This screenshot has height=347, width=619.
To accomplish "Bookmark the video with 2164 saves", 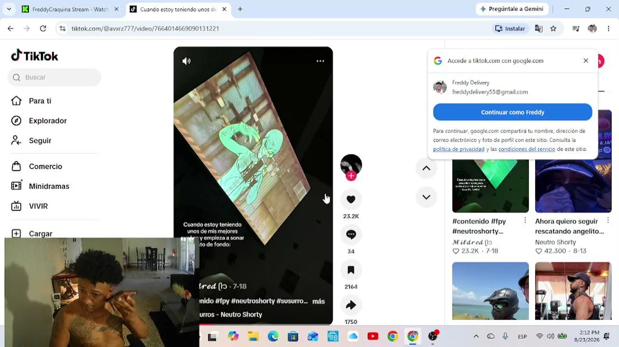I will pos(351,270).
